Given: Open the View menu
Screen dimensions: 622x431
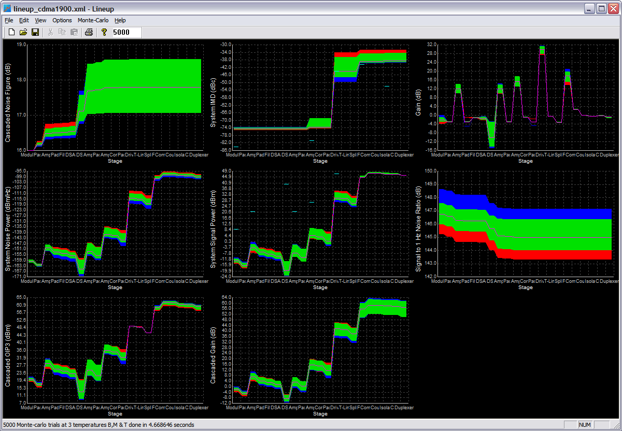Looking at the screenshot, I should click(40, 20).
